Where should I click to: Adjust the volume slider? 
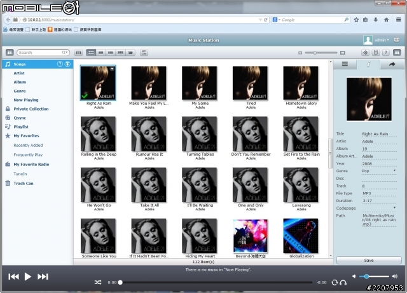tap(375, 276)
